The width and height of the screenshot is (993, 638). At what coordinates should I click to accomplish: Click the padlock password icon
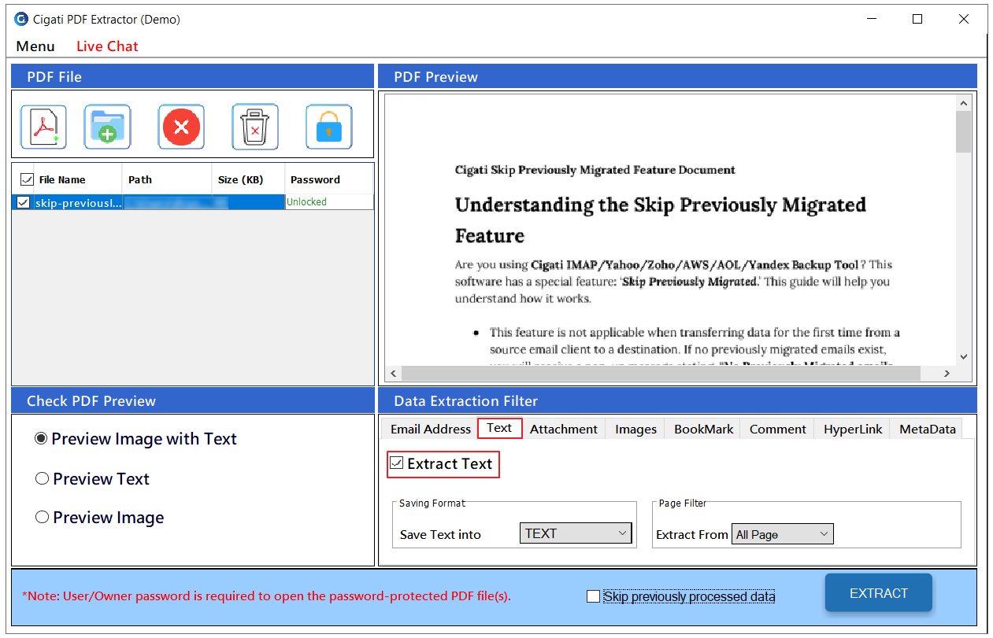pos(328,127)
